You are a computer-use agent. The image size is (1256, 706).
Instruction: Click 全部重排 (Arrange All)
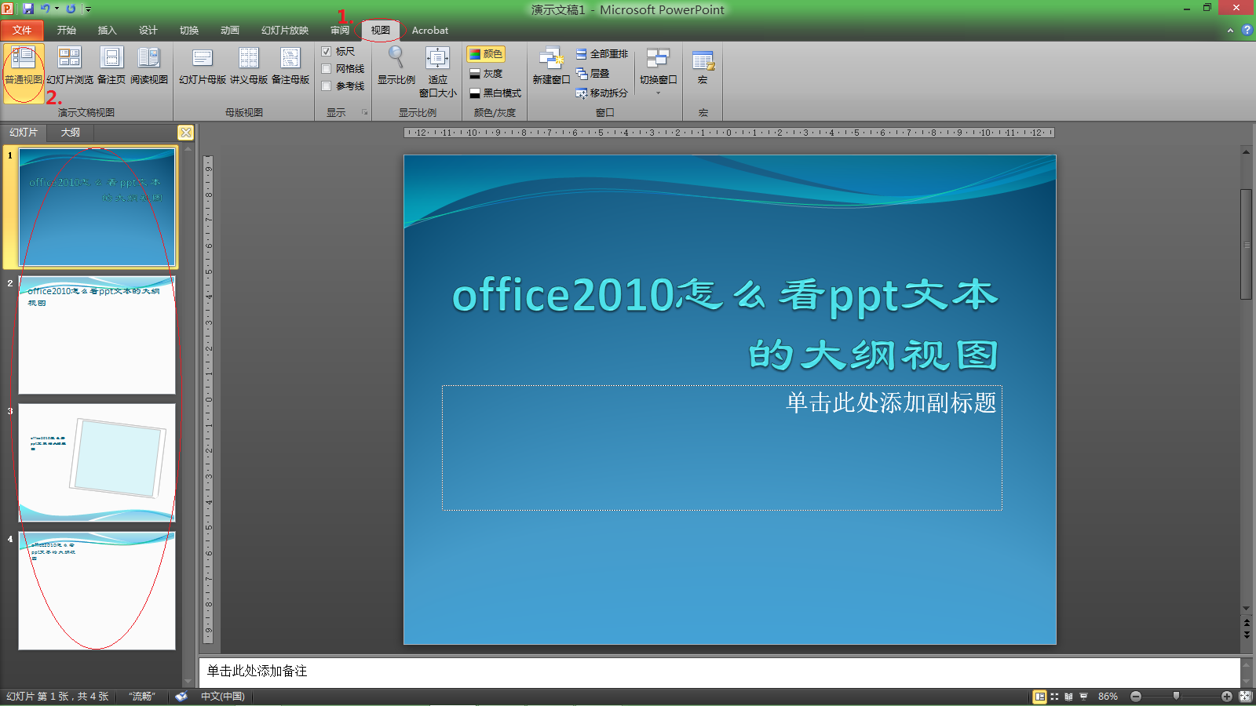pos(602,54)
